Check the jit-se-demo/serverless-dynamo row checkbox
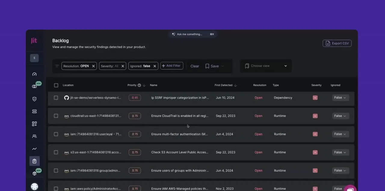The width and height of the screenshot is (385, 191). 56,98
